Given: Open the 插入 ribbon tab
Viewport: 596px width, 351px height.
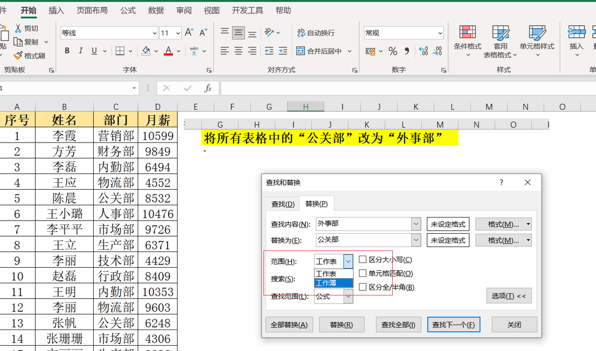Looking at the screenshot, I should [x=56, y=10].
